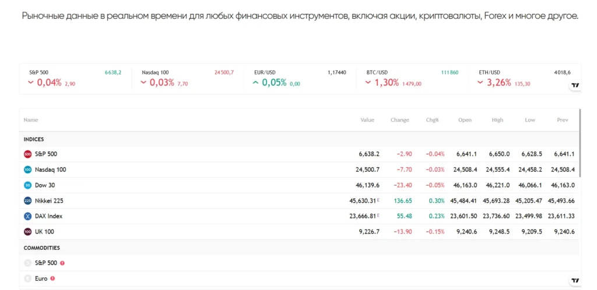Select the Nasdaq 100 name in table

pos(50,169)
